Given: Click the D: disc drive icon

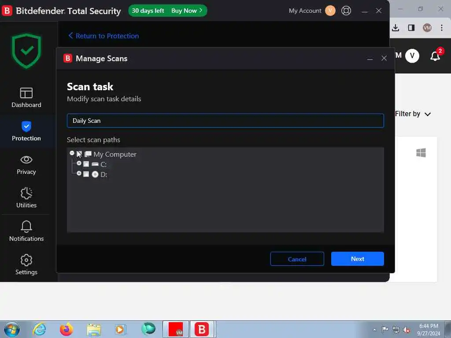Looking at the screenshot, I should coord(95,174).
